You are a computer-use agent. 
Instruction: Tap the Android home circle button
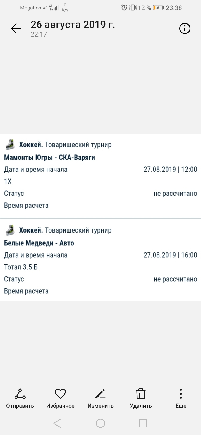pos(100,423)
